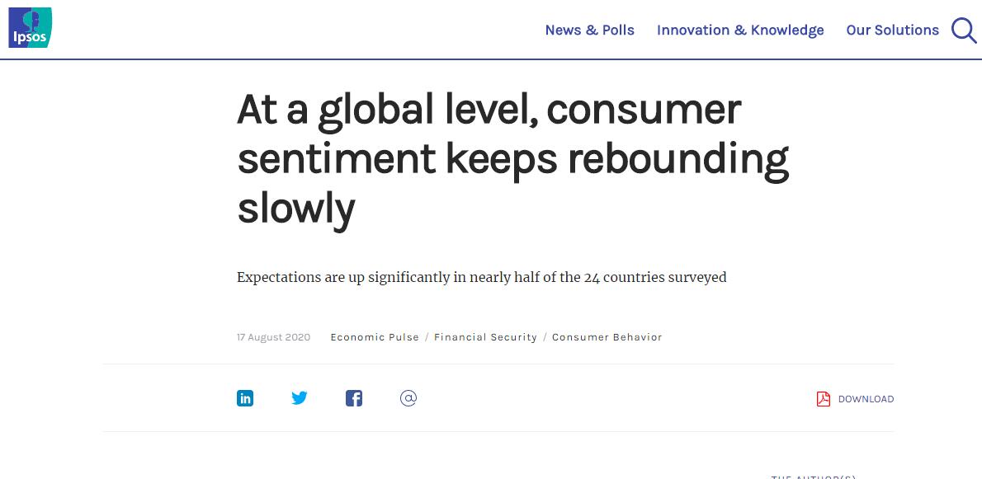
Task: Click headline line 'At a global level, consumer'
Action: [x=489, y=110]
